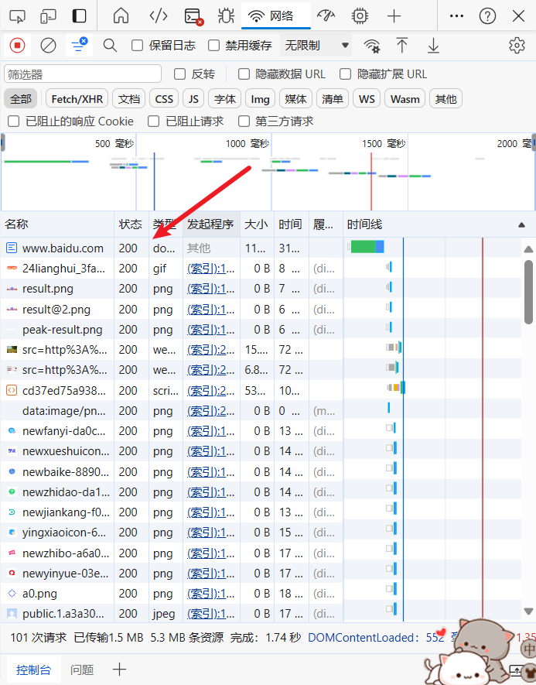Open initiator link of cd37ed75a938 script row
Screen dimensions: 536x685
point(211,391)
